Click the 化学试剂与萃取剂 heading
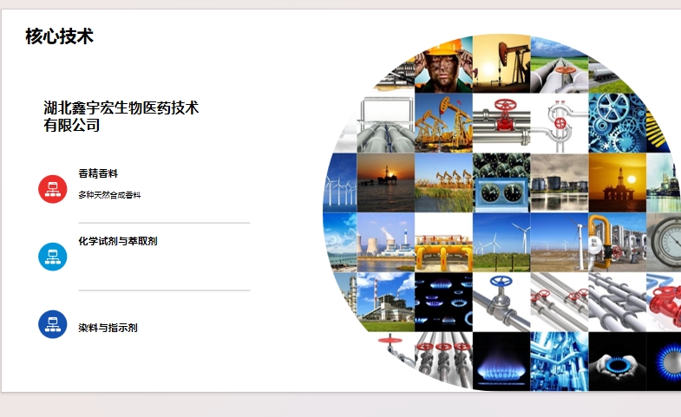This screenshot has width=681, height=417. pyautogui.click(x=117, y=241)
